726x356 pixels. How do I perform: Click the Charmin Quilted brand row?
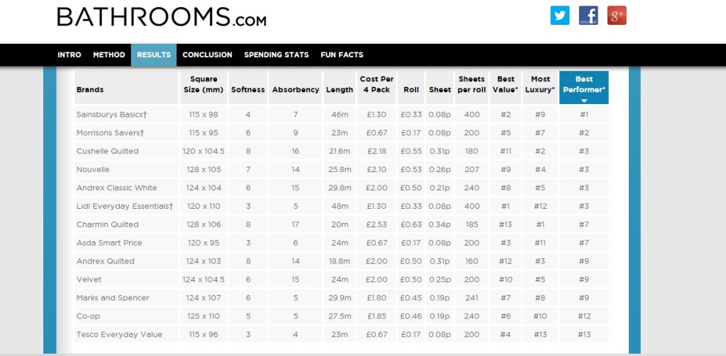[x=342, y=224]
